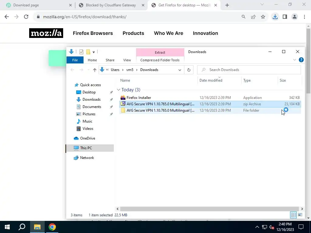Open Chrome profile avatar
This screenshot has height=233, width=311.
click(295, 17)
